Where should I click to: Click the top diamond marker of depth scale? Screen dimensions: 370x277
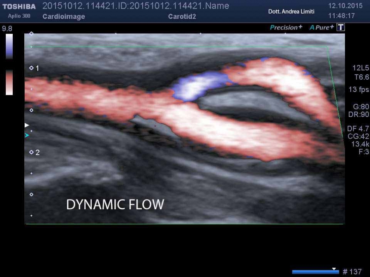pos(31,34)
